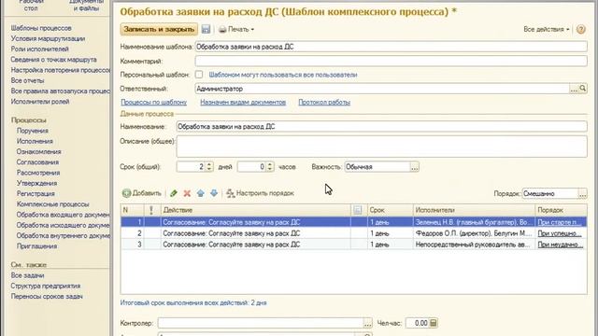Viewport: 598px width, 336px height.
Task: Open the Процессы по шаблону link
Action: 153,102
